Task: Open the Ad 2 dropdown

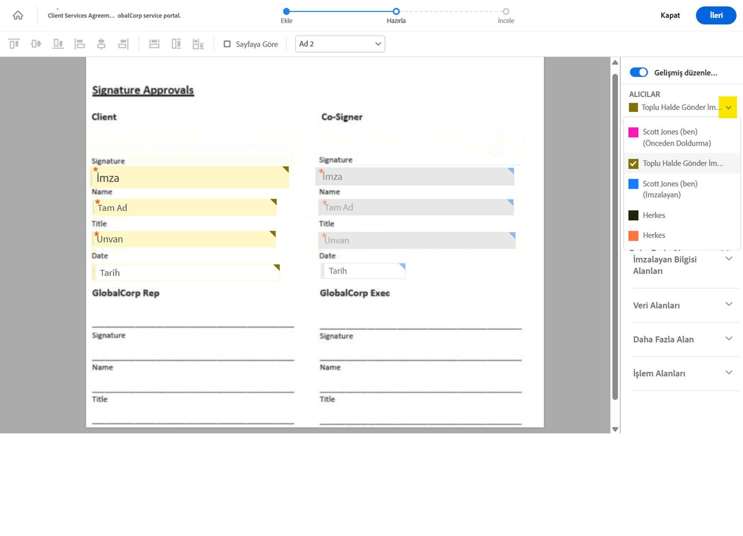Action: coord(340,44)
